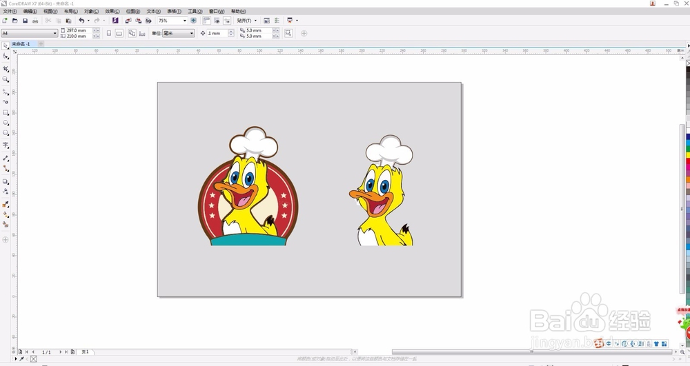Open the units dropdown

pos(178,33)
